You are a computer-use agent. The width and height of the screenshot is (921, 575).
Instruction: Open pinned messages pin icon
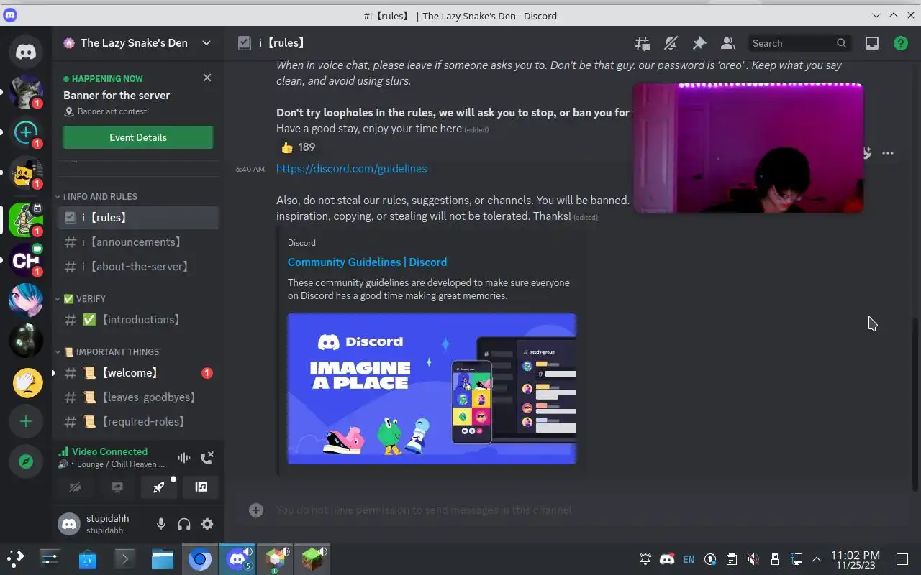coord(699,43)
